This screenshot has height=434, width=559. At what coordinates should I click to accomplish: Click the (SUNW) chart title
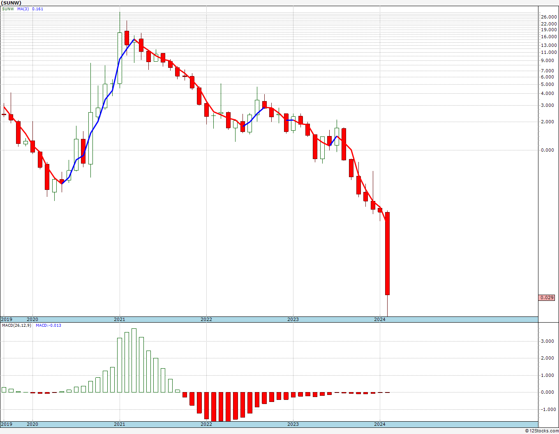coord(11,3)
